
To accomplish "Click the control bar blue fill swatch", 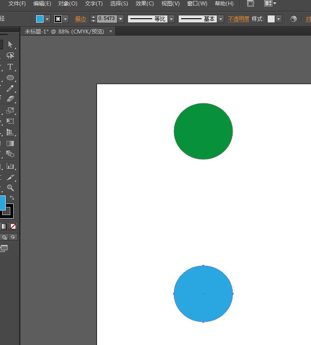I will tap(40, 19).
